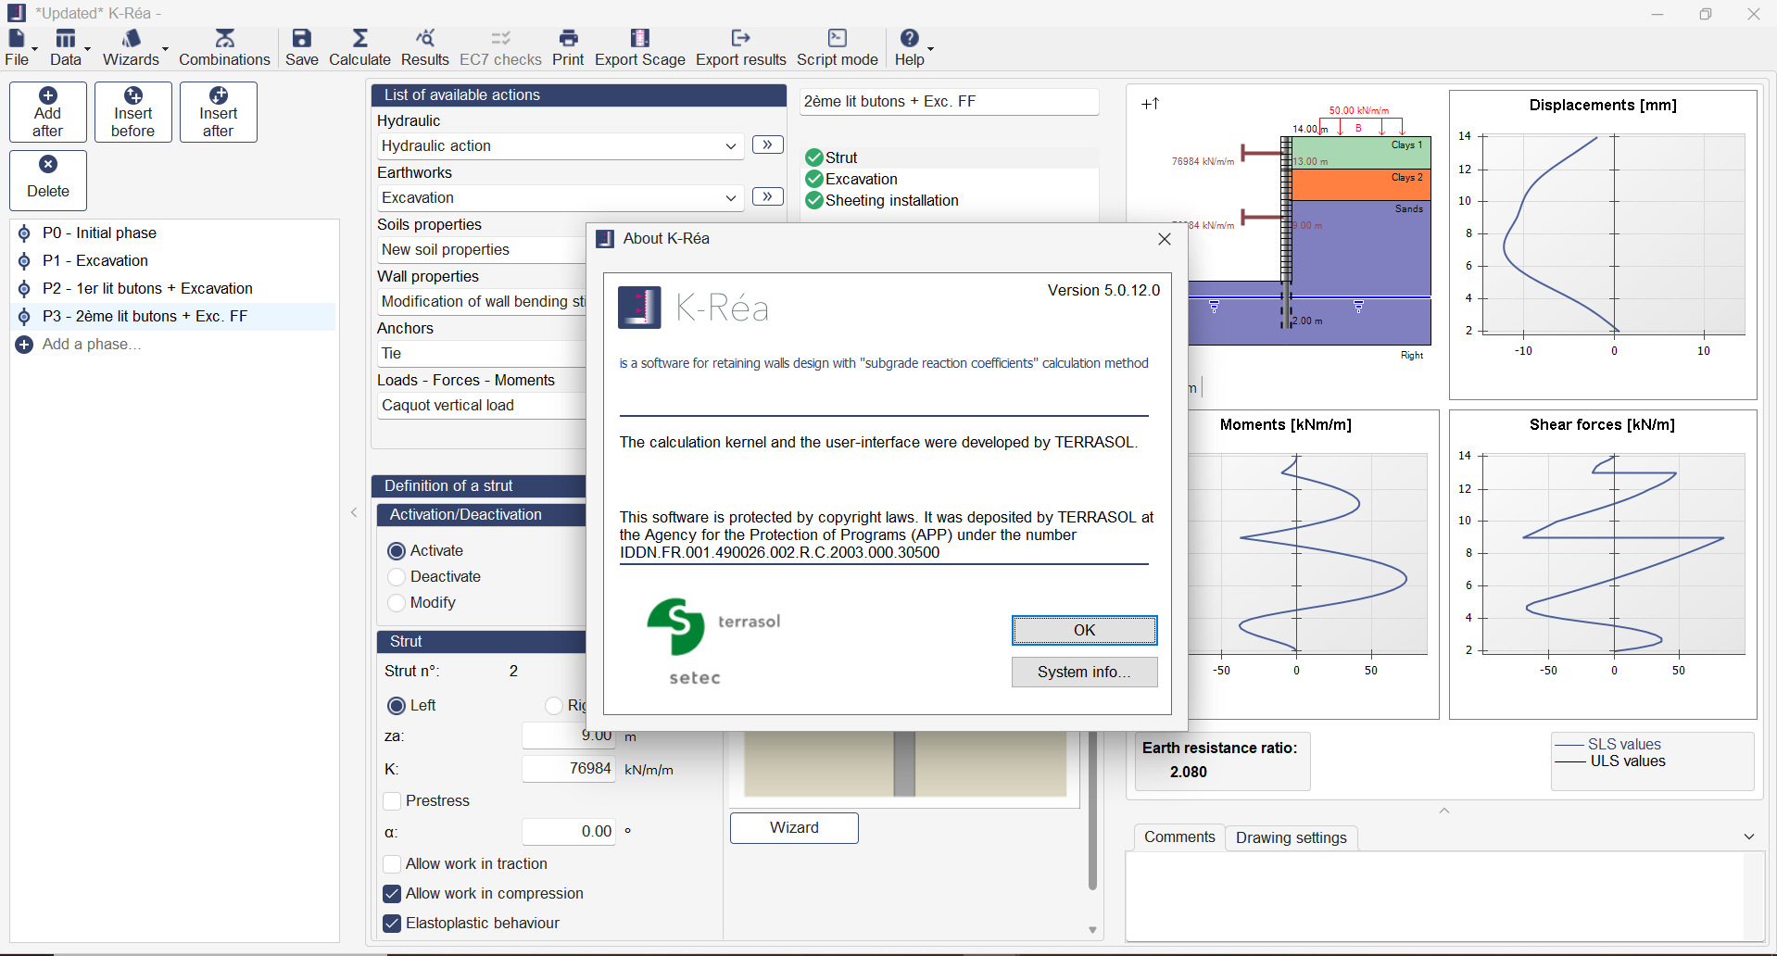Click the green check icon beside Sheeting installation
The image size is (1777, 956).
tap(814, 200)
